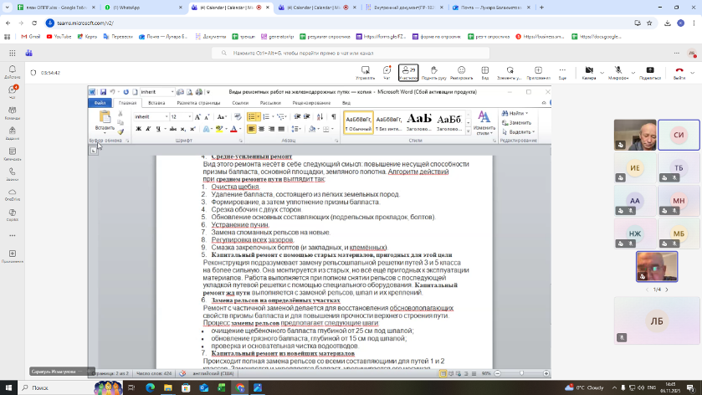The height and width of the screenshot is (395, 702).
Task: Open the Calendar in Teams sidebar
Action: (x=12, y=153)
